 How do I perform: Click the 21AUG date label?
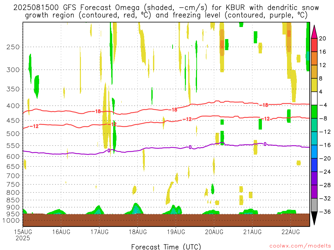pyautogui.click(x=252, y=232)
